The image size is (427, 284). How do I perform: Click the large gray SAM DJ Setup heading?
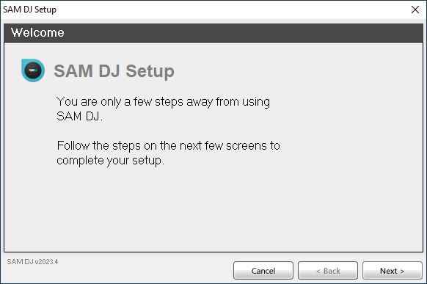114,71
